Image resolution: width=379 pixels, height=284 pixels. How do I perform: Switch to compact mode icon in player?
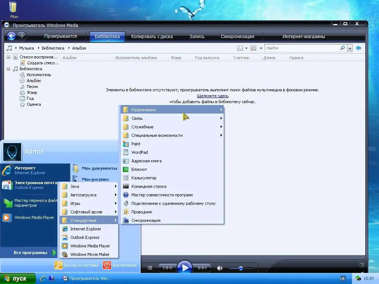pyautogui.click(x=362, y=265)
